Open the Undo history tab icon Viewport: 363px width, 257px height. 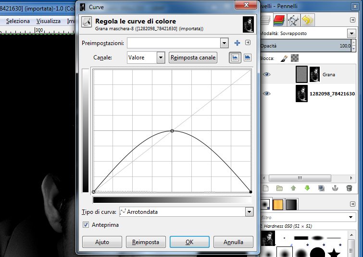point(308,20)
